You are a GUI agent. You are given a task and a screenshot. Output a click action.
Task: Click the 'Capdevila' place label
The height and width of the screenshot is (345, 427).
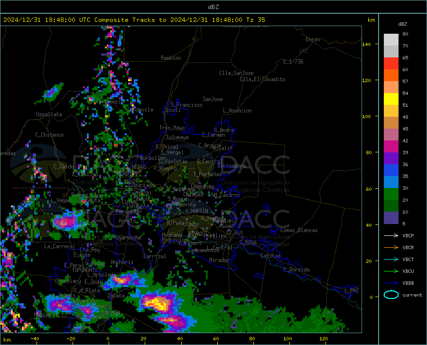140,110
